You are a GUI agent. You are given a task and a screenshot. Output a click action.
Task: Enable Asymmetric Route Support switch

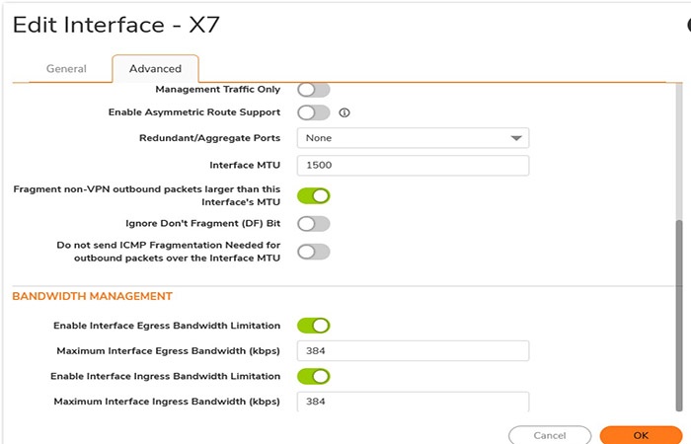(x=313, y=112)
